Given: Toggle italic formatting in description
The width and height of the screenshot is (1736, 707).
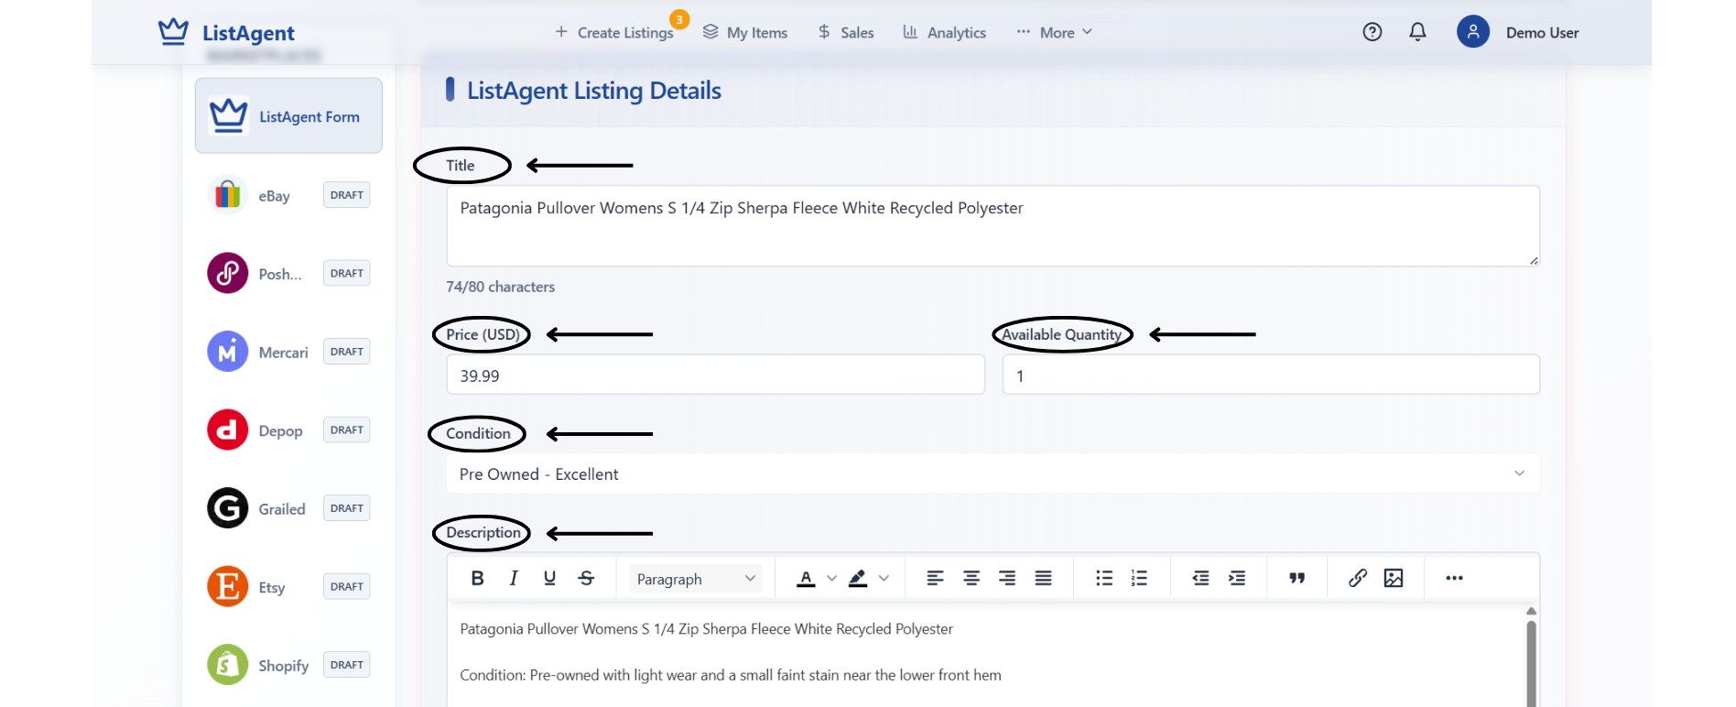Looking at the screenshot, I should click(x=514, y=578).
